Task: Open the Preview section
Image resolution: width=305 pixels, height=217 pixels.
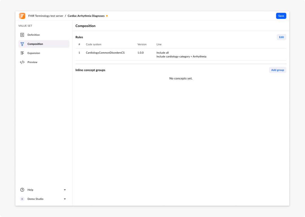Action: (x=44, y=62)
